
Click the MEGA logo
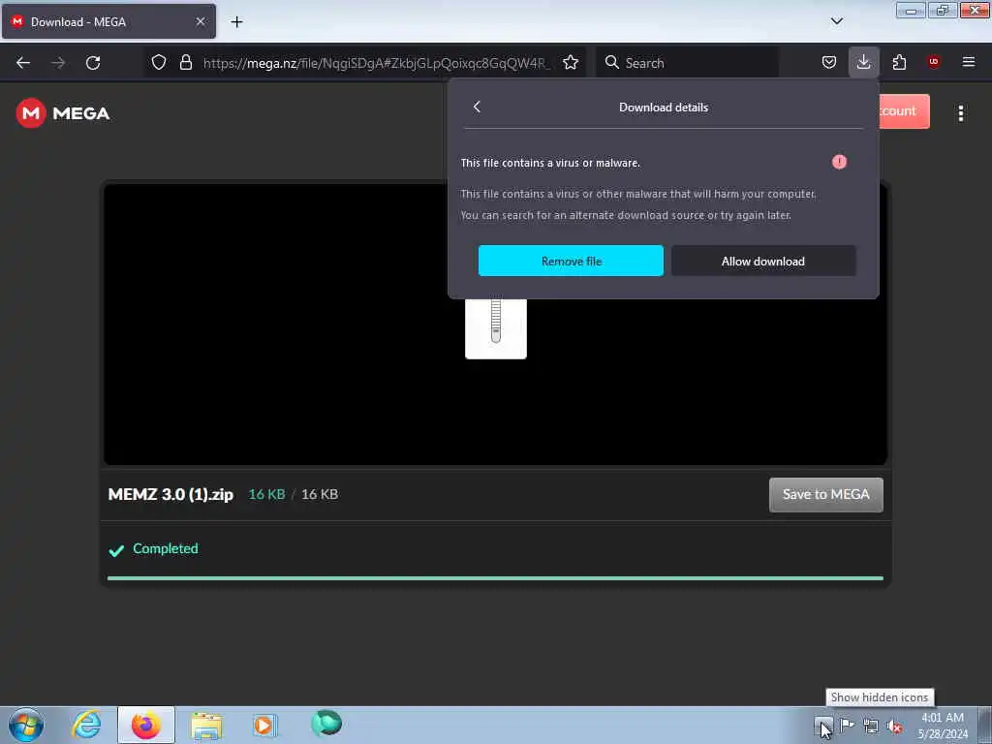[x=63, y=113]
